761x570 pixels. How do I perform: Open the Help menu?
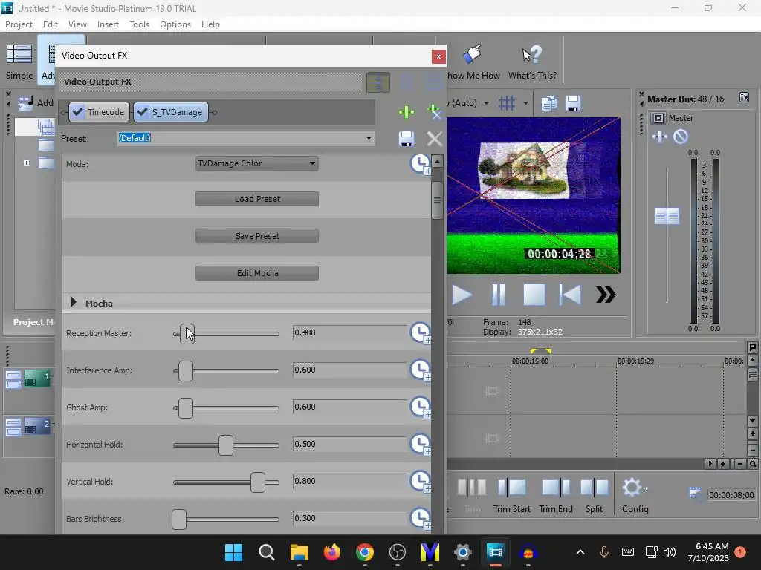click(x=210, y=24)
